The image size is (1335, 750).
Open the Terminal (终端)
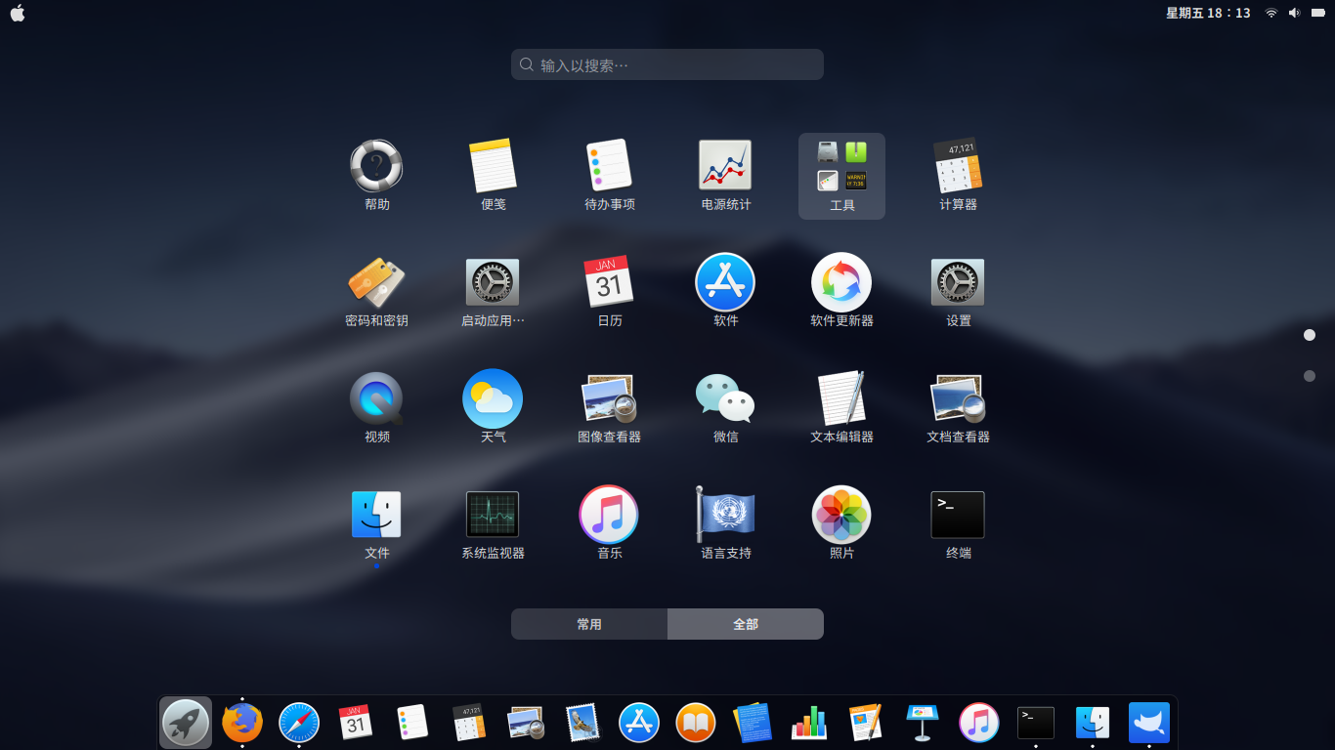(957, 515)
